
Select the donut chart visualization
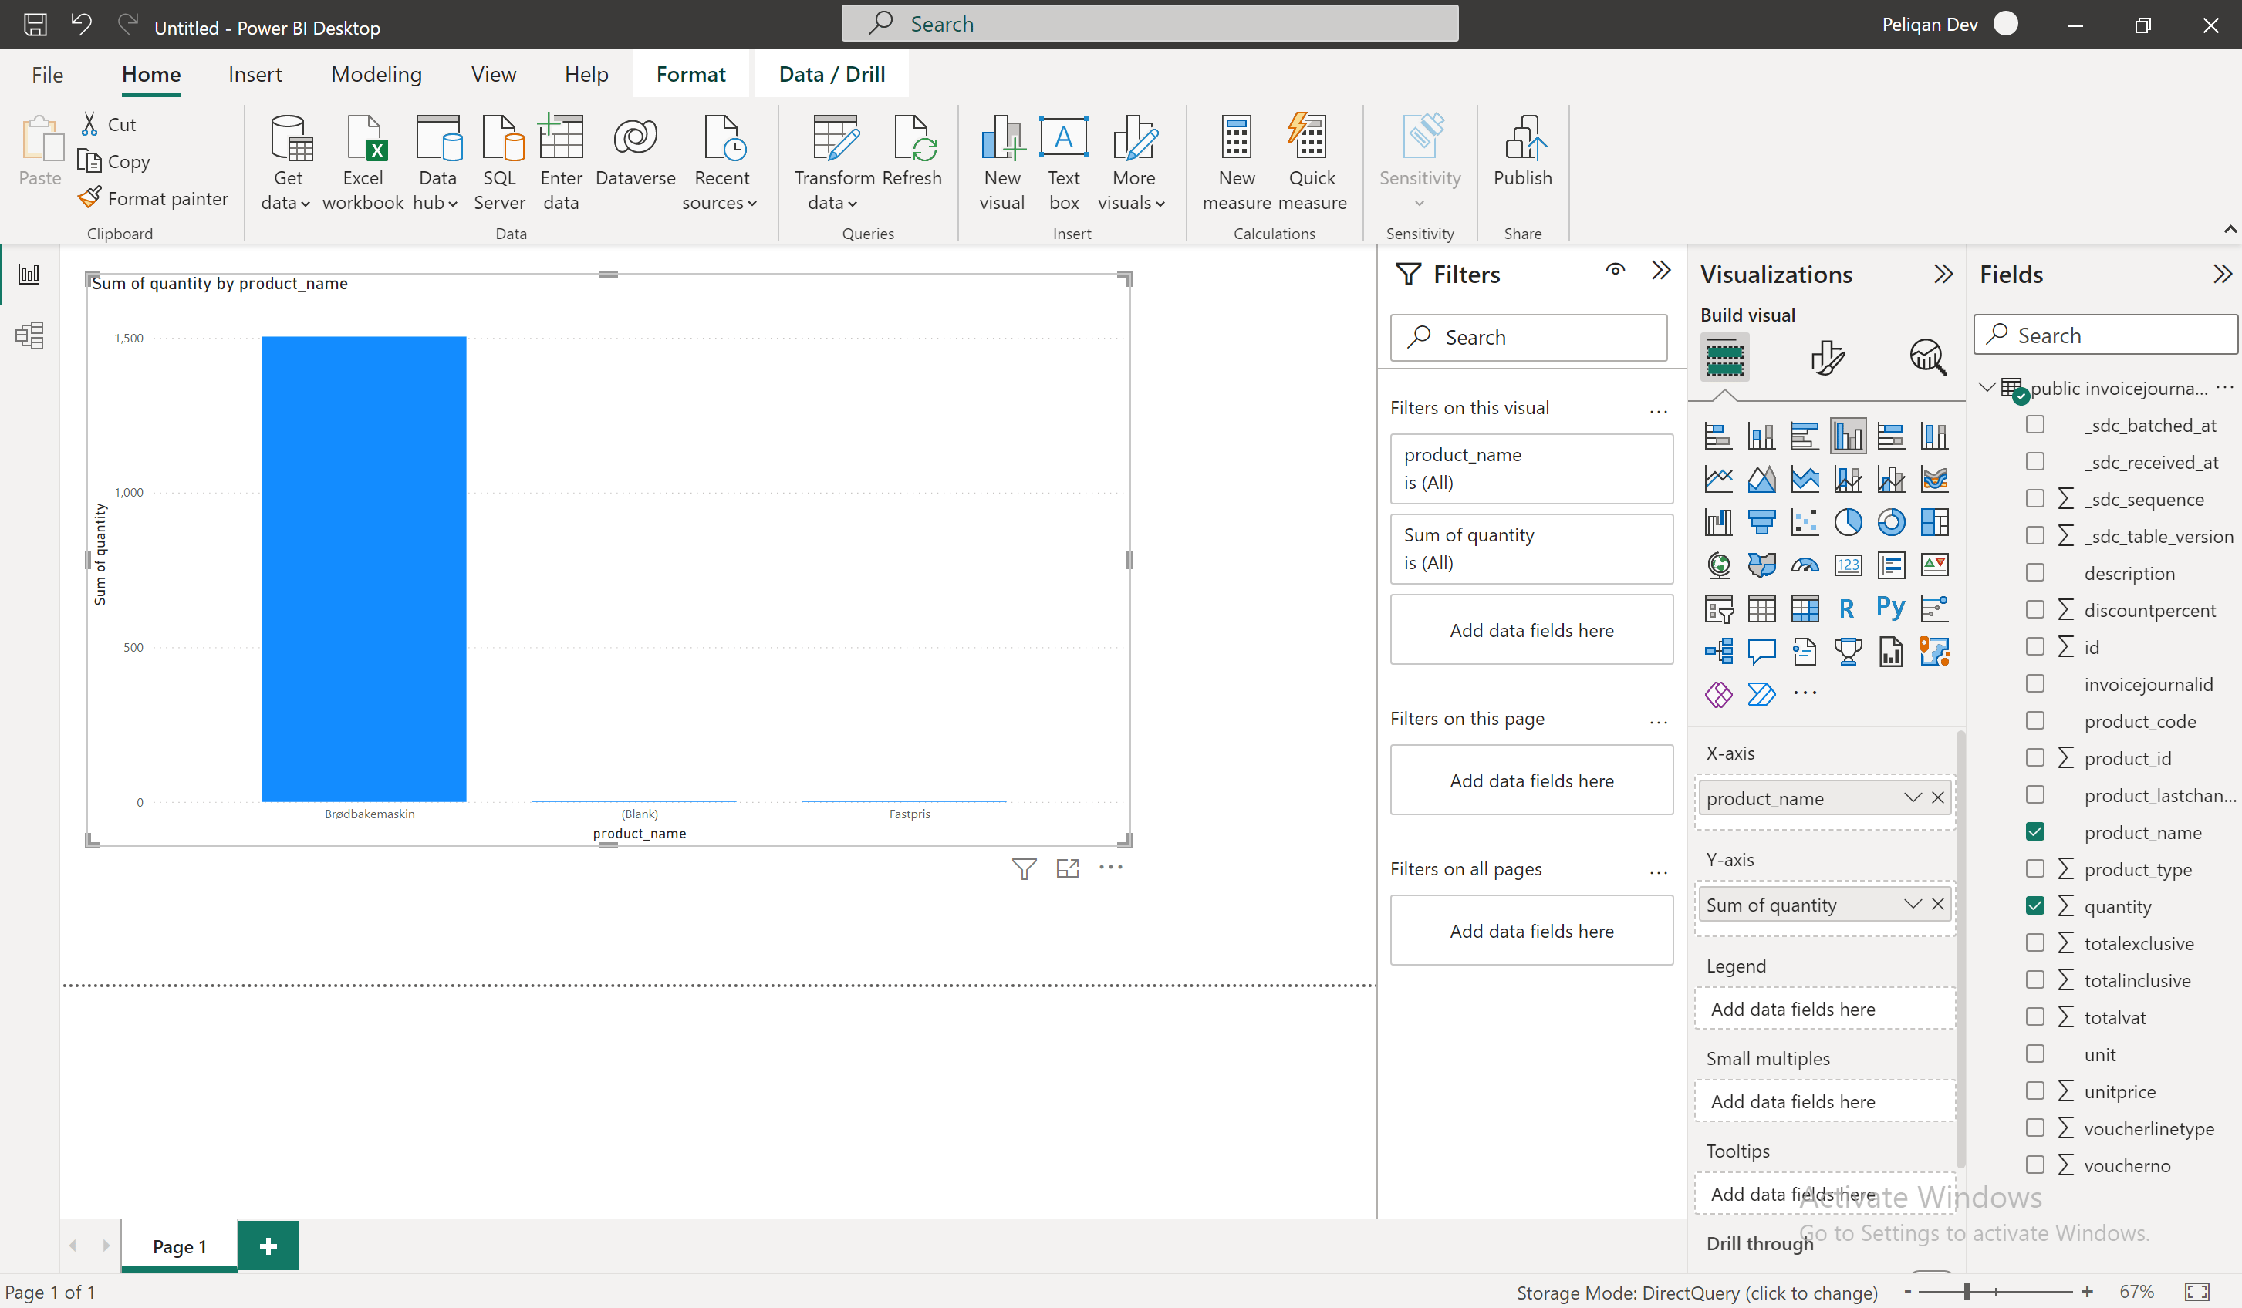point(1890,522)
